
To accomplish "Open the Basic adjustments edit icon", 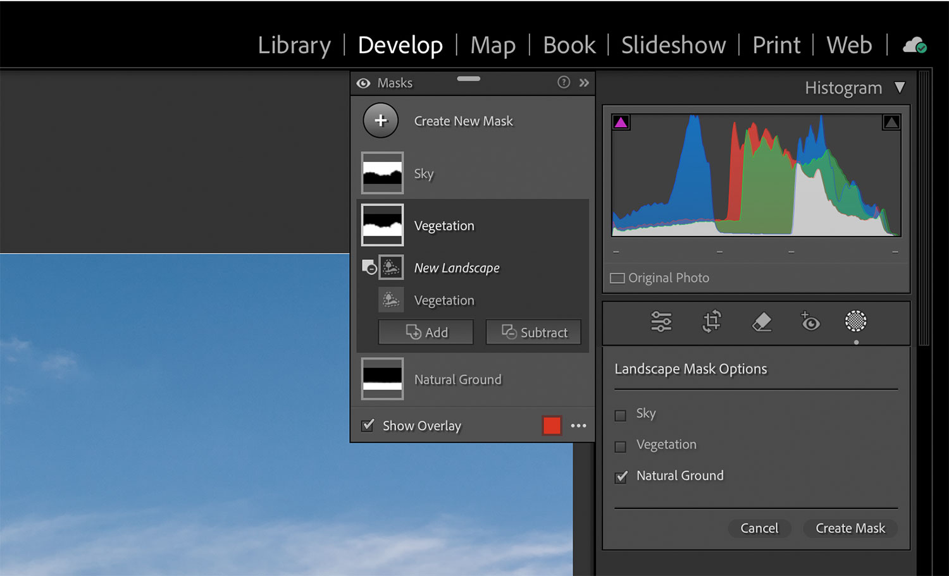I will coord(661,322).
